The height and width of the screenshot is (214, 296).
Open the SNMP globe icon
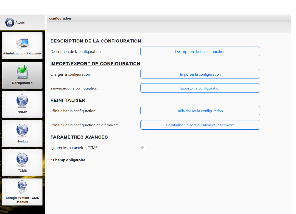22,101
